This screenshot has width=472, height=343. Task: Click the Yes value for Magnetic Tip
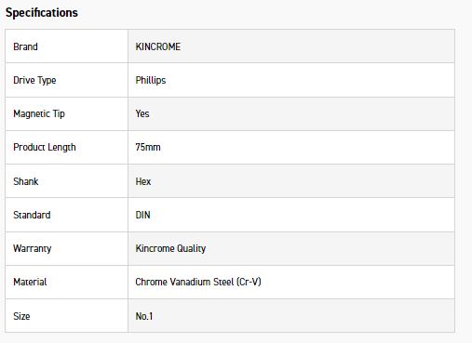point(142,113)
